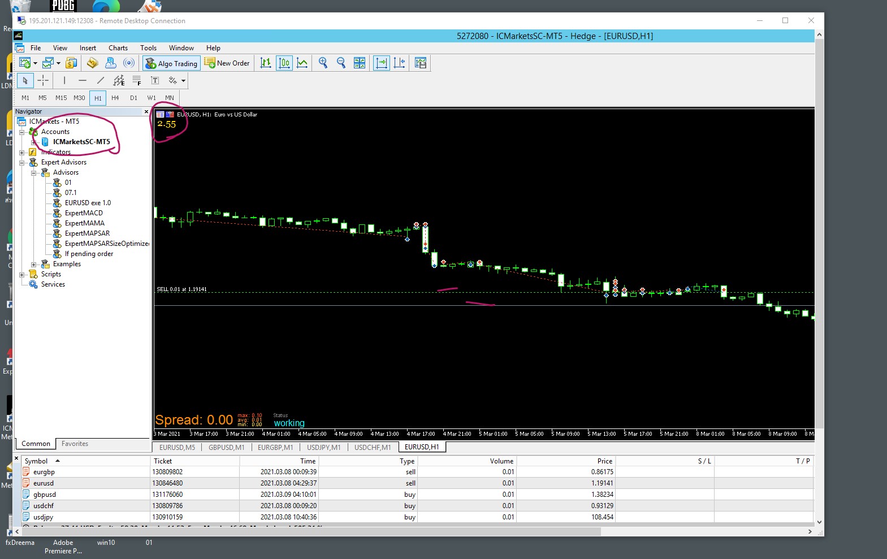The height and width of the screenshot is (559, 887).
Task: Open the cloud VPS services icon
Action: click(x=111, y=63)
